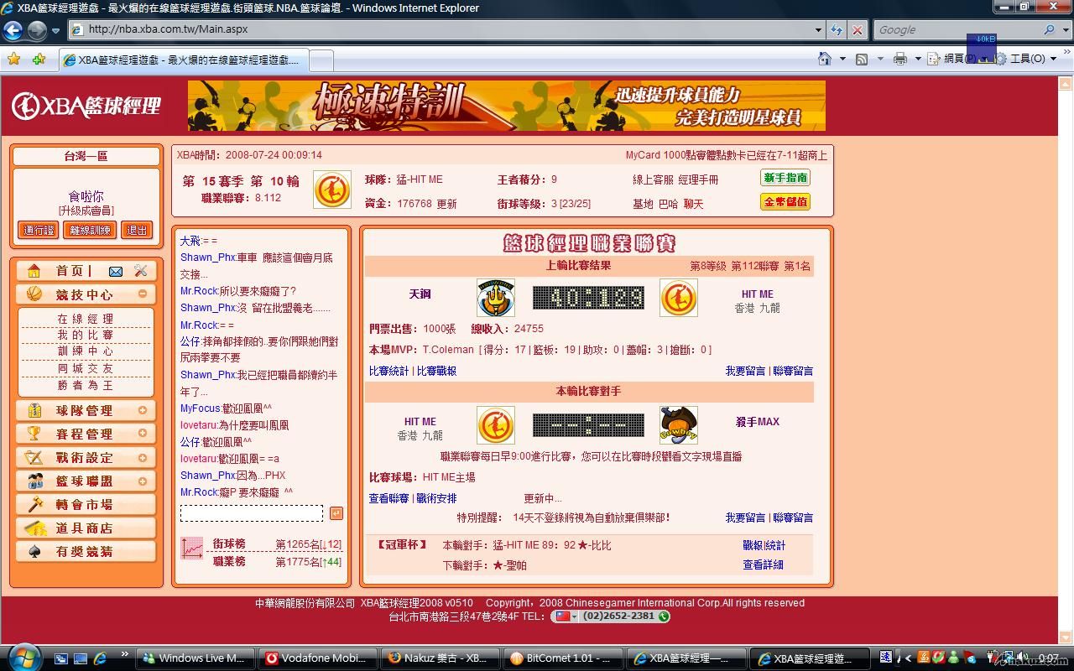Click the 查看詳細 link in 冠軍杯
This screenshot has height=671, width=1074.
[x=763, y=564]
